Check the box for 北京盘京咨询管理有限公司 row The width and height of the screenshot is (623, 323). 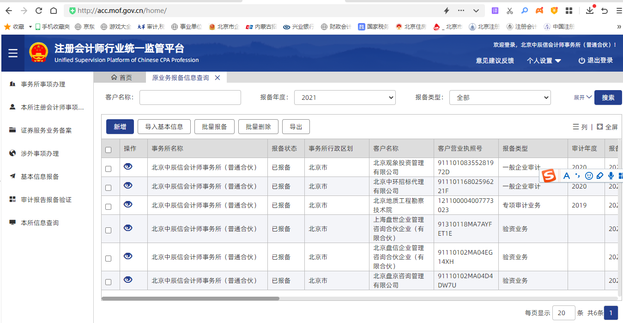click(x=108, y=282)
